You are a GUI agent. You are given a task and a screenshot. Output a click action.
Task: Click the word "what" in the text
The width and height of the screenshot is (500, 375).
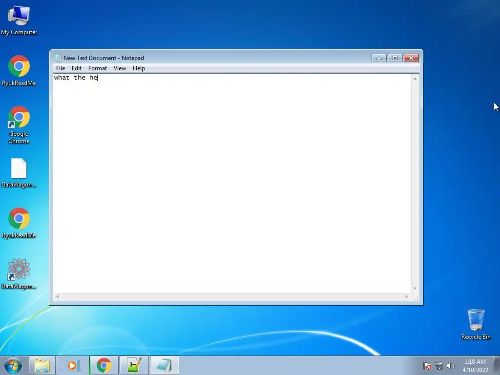[x=62, y=78]
